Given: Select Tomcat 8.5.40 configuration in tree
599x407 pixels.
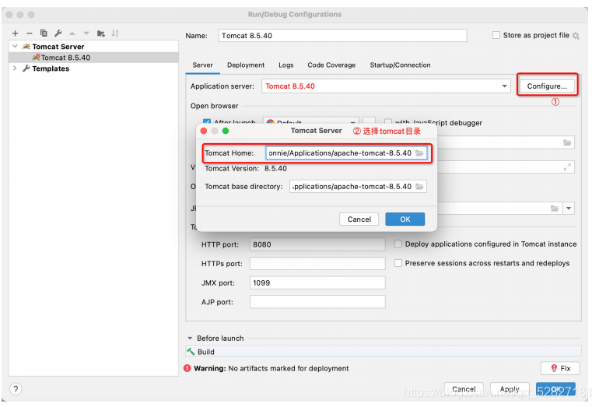Looking at the screenshot, I should (x=93, y=58).
